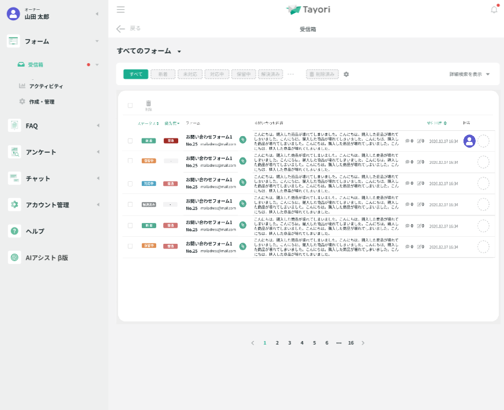Viewport: 504px width, 410px height.
Task: Select the checkbox on the last inquiry row
Action: point(130,246)
